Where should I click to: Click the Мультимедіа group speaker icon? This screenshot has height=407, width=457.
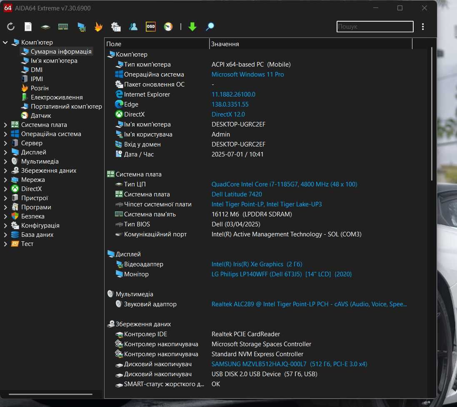click(110, 294)
